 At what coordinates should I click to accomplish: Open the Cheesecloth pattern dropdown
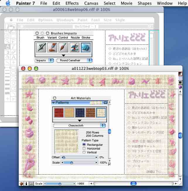(79, 125)
